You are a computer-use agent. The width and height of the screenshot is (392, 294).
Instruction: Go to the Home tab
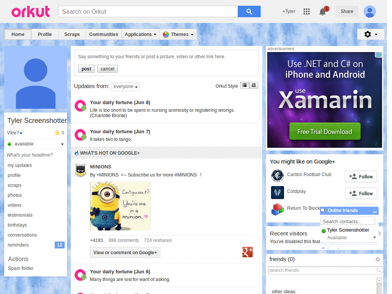18,34
